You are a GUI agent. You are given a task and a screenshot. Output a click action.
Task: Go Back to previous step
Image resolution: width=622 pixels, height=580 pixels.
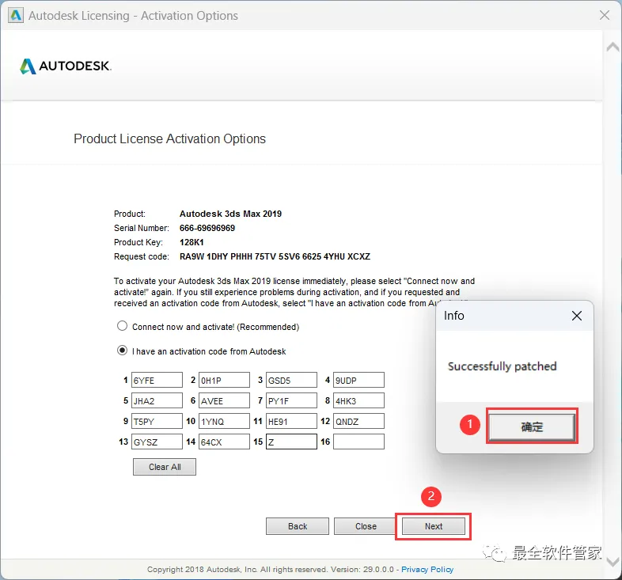(x=298, y=526)
